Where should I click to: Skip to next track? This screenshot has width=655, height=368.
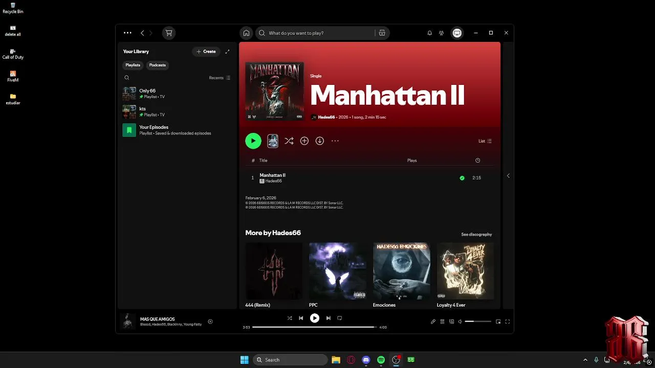pos(328,318)
